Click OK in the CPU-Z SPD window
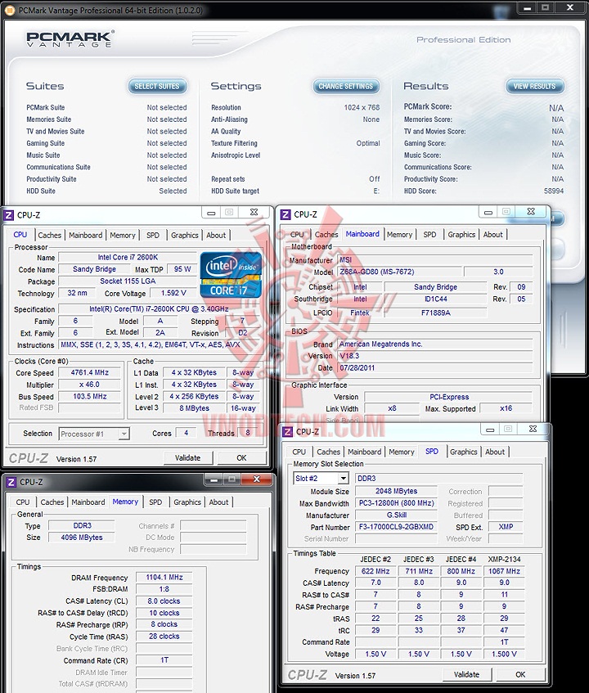 pyautogui.click(x=520, y=674)
